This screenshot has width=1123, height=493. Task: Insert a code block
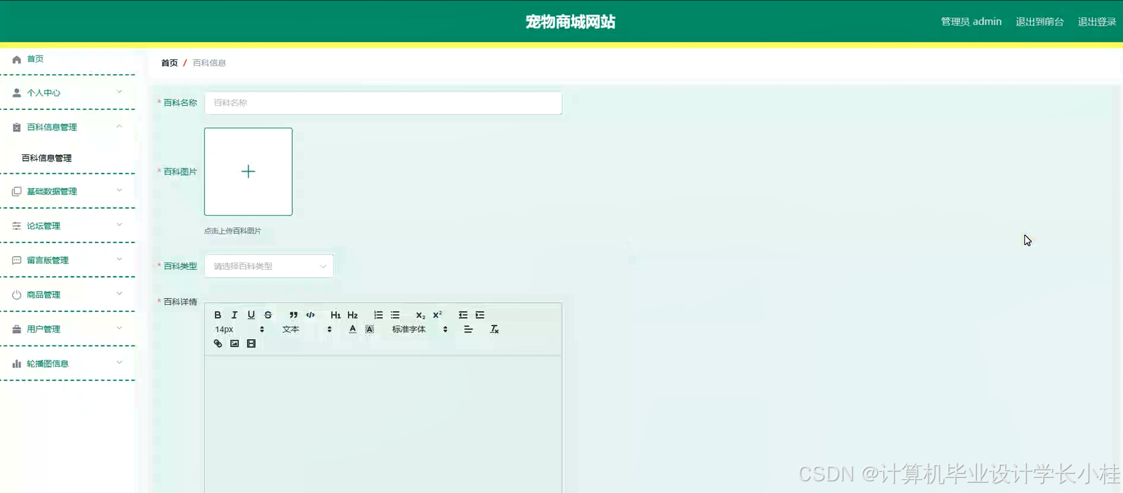(310, 315)
